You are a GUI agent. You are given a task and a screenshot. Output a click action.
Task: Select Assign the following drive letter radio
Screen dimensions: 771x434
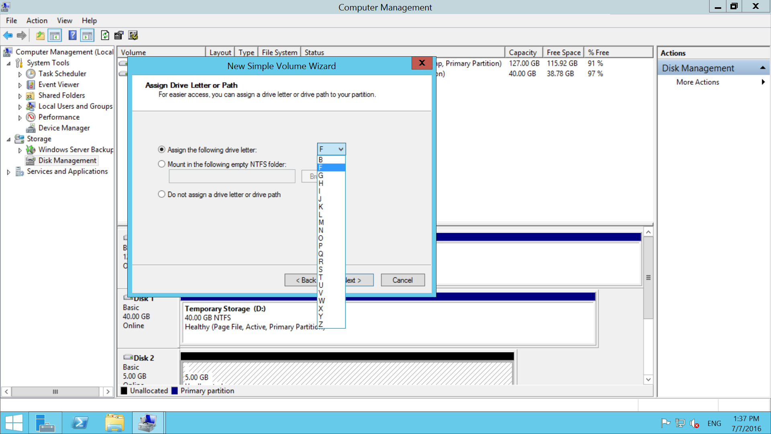(x=161, y=149)
